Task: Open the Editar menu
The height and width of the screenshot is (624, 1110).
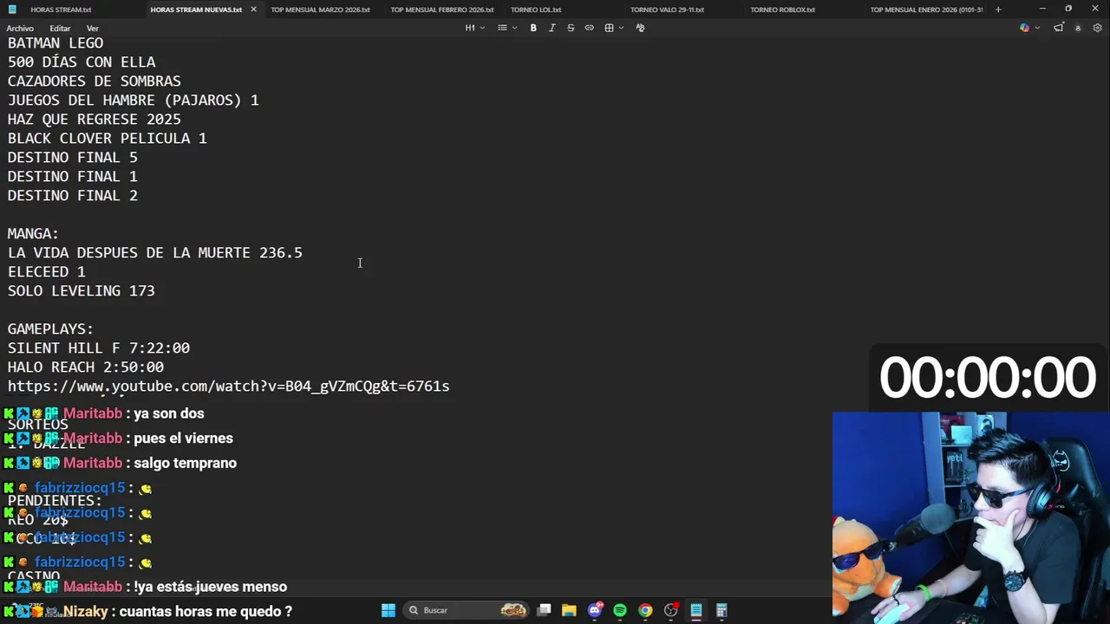Action: click(60, 29)
